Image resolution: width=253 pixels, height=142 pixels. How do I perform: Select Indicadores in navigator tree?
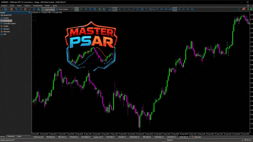(6, 21)
